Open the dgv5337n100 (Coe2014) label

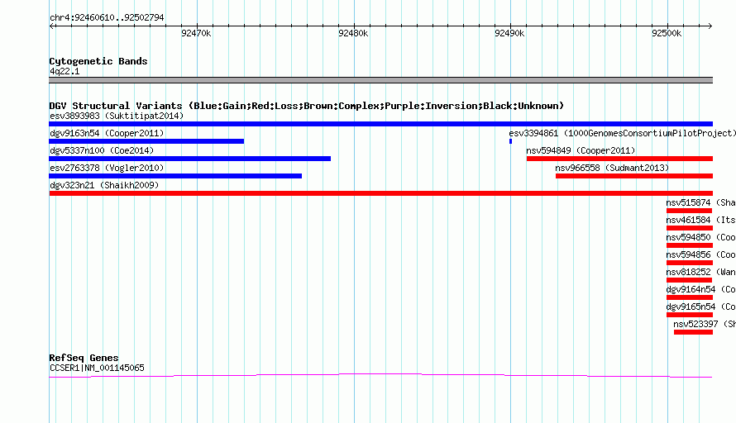click(102, 150)
